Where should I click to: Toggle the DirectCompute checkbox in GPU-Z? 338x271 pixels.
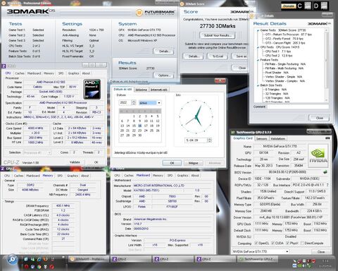click(302, 243)
